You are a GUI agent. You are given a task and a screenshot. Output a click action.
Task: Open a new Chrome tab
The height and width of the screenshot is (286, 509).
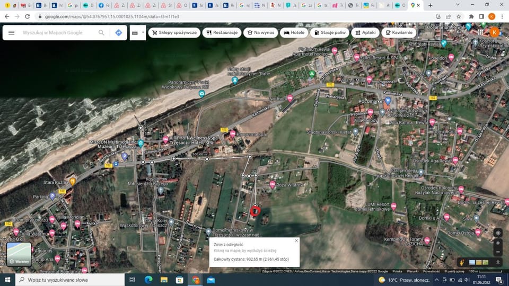[x=430, y=5]
